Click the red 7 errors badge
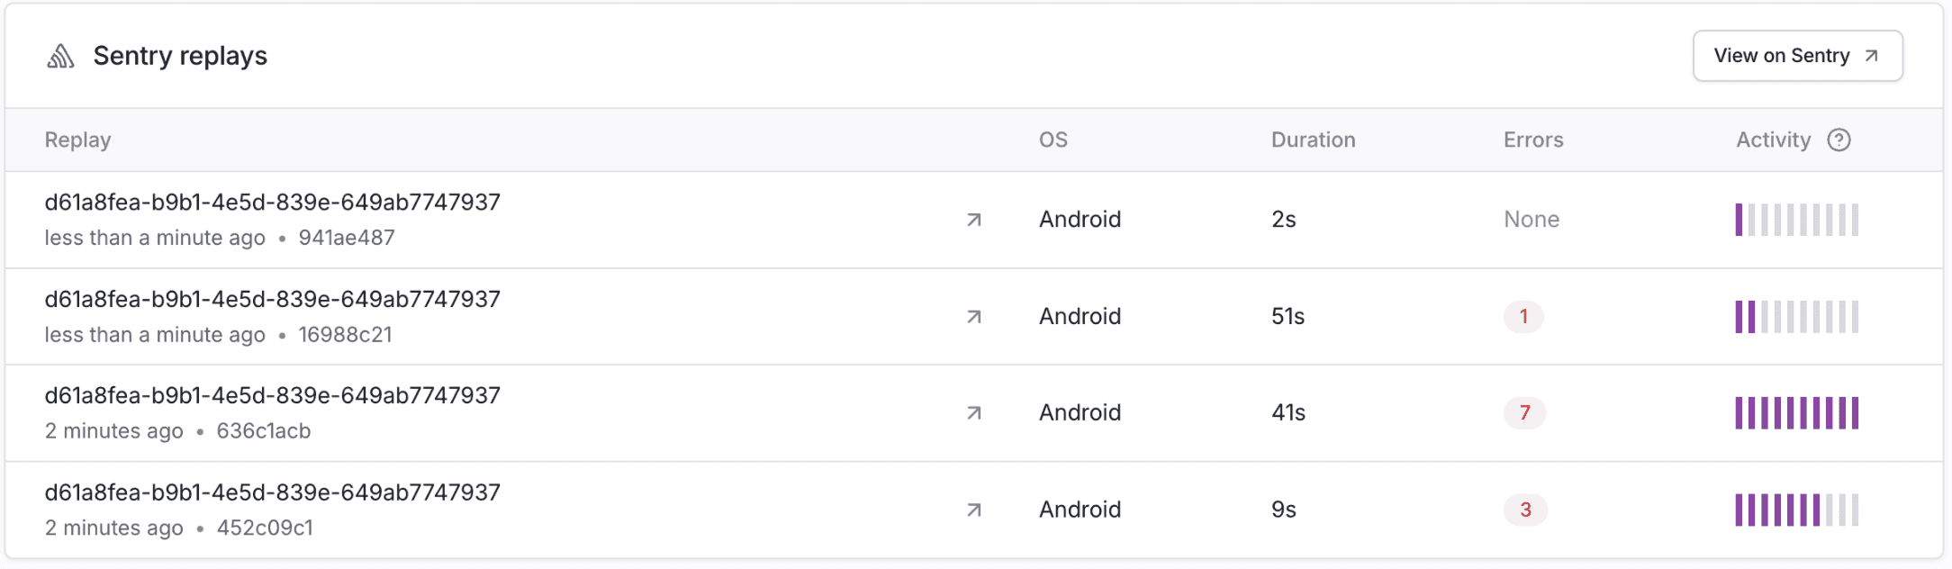Image resolution: width=1952 pixels, height=569 pixels. 1524,412
